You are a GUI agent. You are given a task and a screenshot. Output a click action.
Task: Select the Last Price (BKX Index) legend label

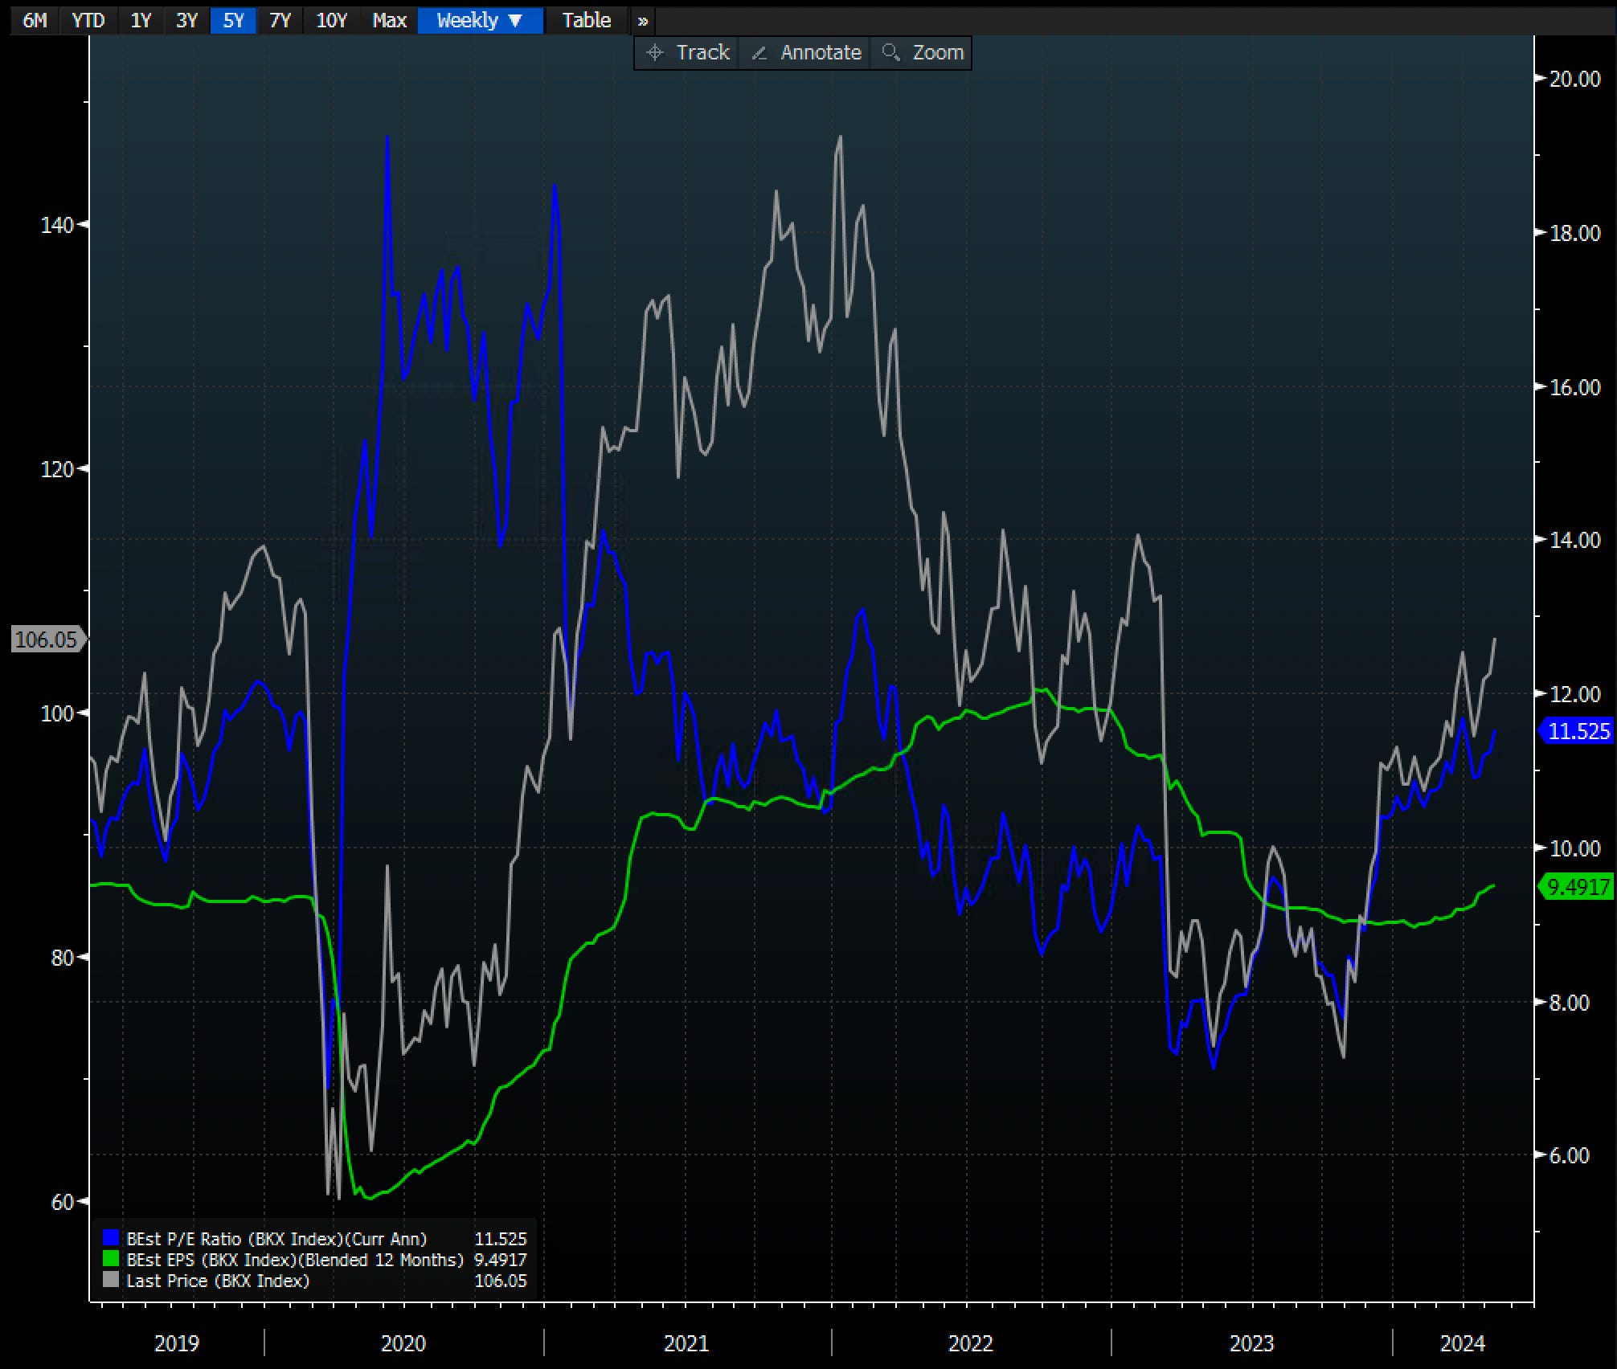point(218,1281)
